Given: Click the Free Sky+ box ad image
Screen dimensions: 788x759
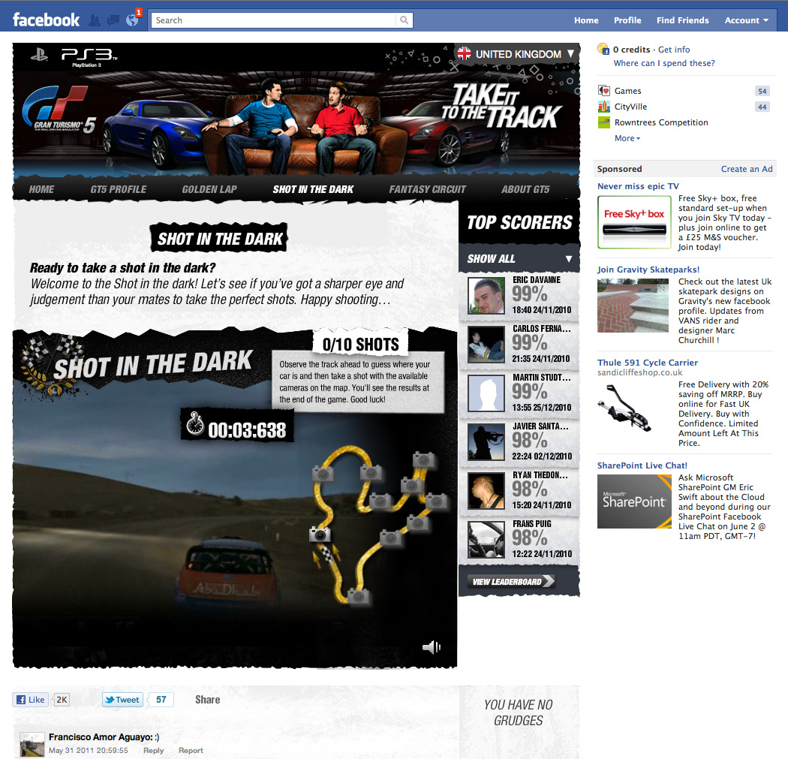Looking at the screenshot, I should [634, 222].
